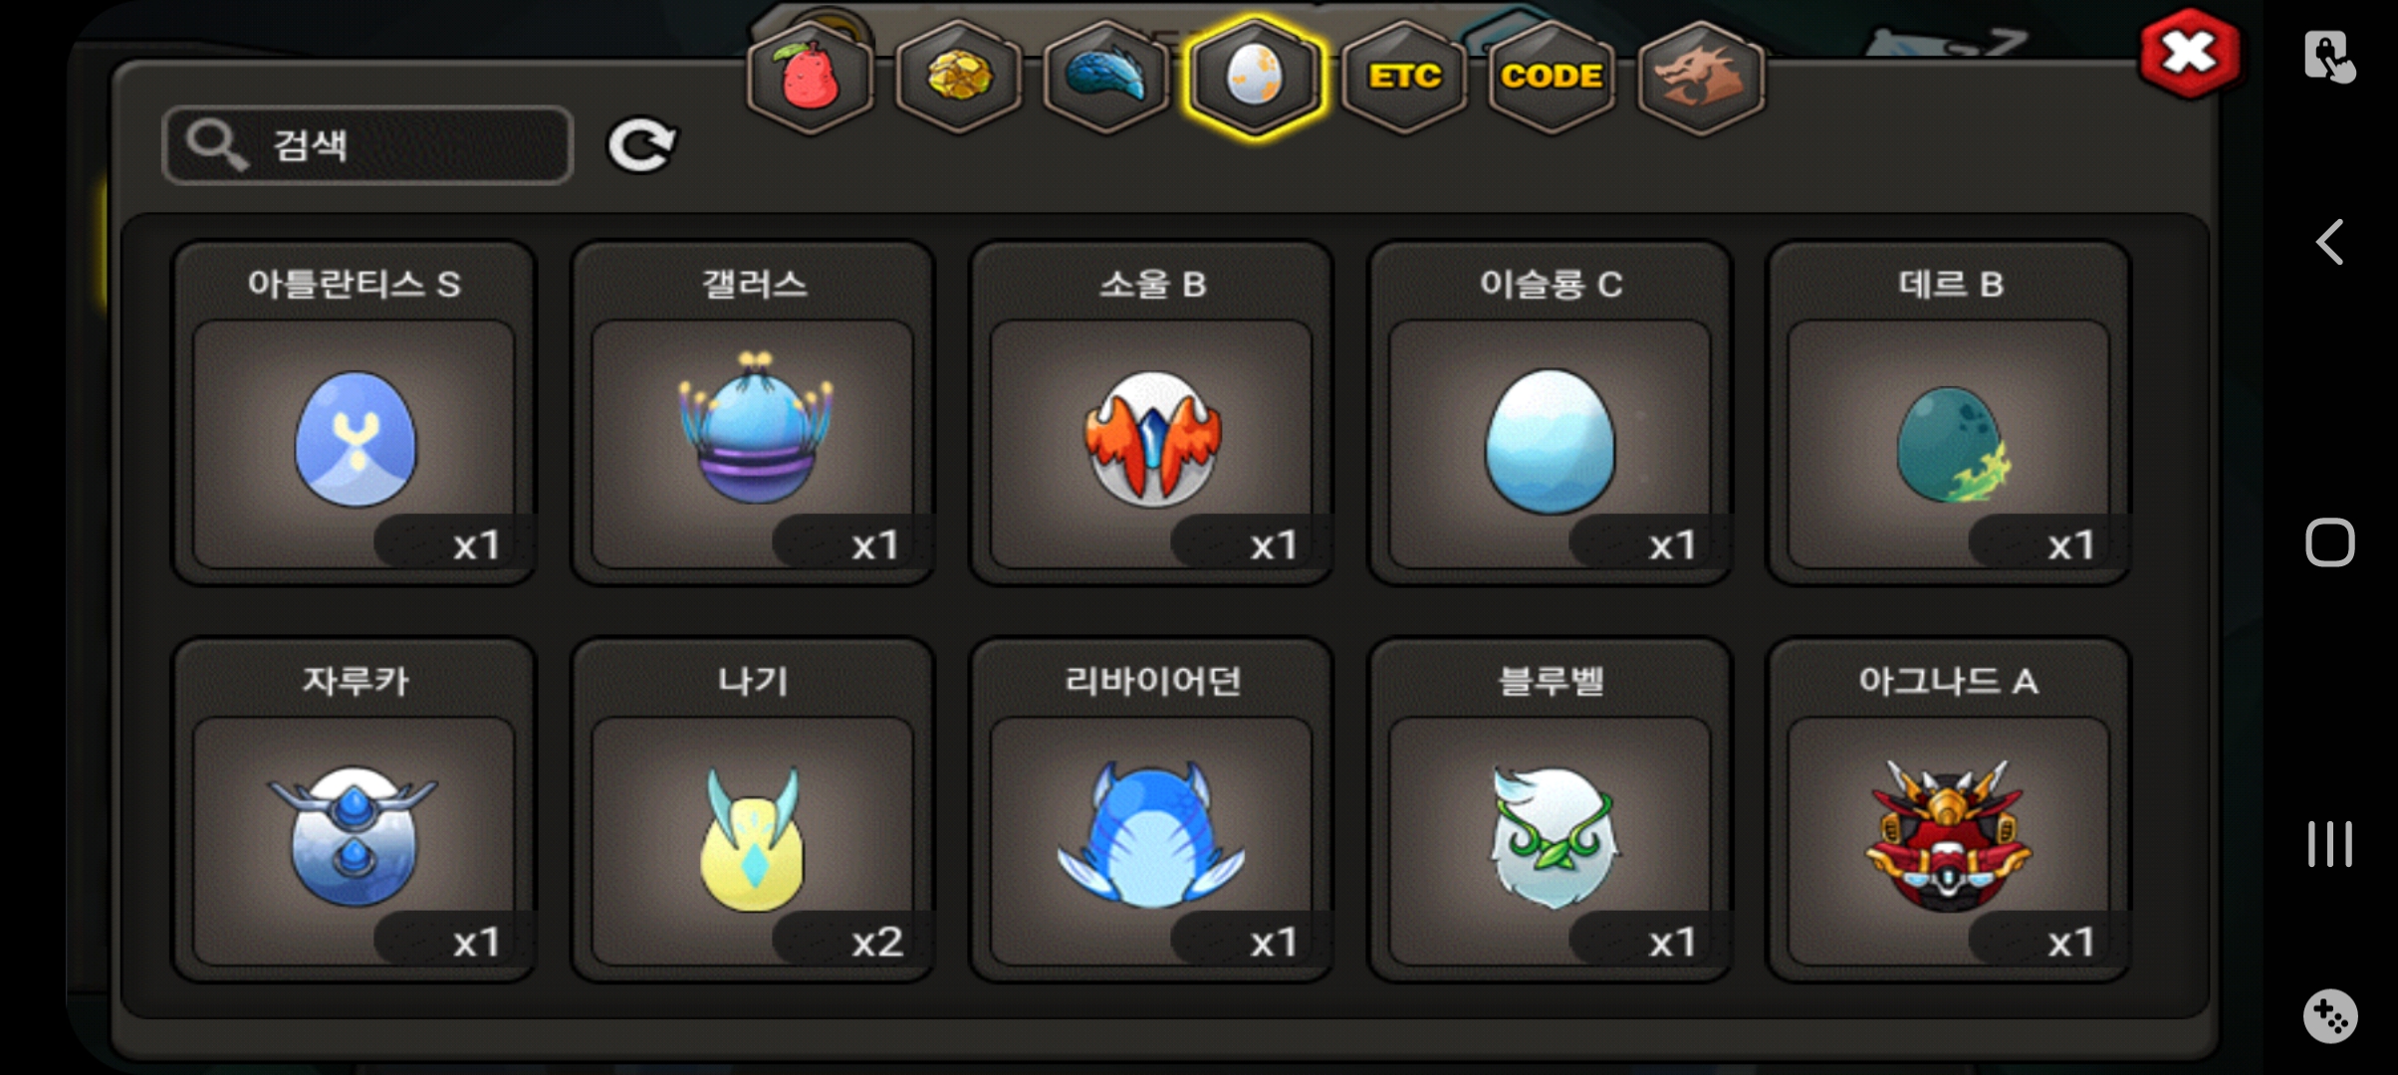2398x1075 pixels.
Task: Open the blue dragon scale category tab
Action: coord(1106,77)
